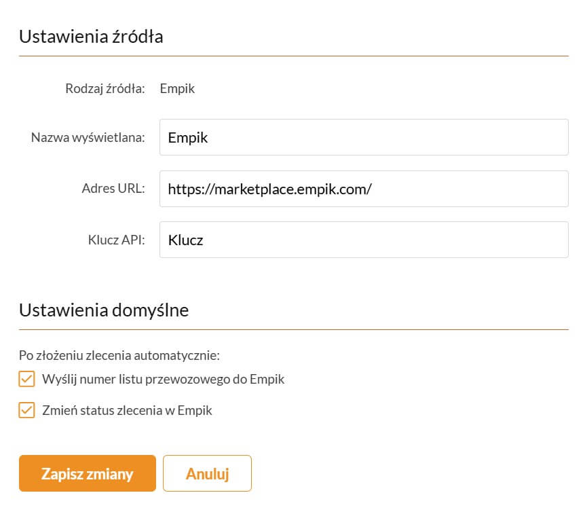Click the 'Nazwa wyświetlana:' label
The image size is (587, 512).
(88, 138)
